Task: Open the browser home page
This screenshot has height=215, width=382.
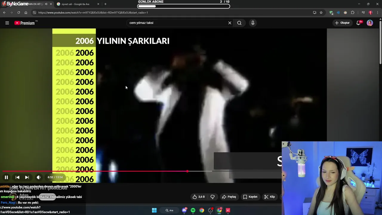Action: 26,13
